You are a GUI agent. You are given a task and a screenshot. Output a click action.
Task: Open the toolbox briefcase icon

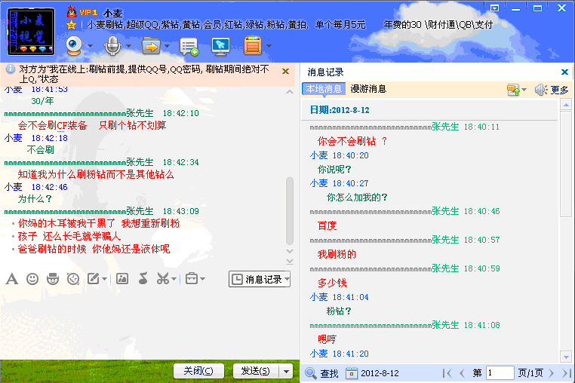pyautogui.click(x=192, y=279)
